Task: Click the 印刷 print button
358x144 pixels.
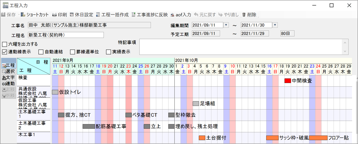Action: (x=60, y=15)
